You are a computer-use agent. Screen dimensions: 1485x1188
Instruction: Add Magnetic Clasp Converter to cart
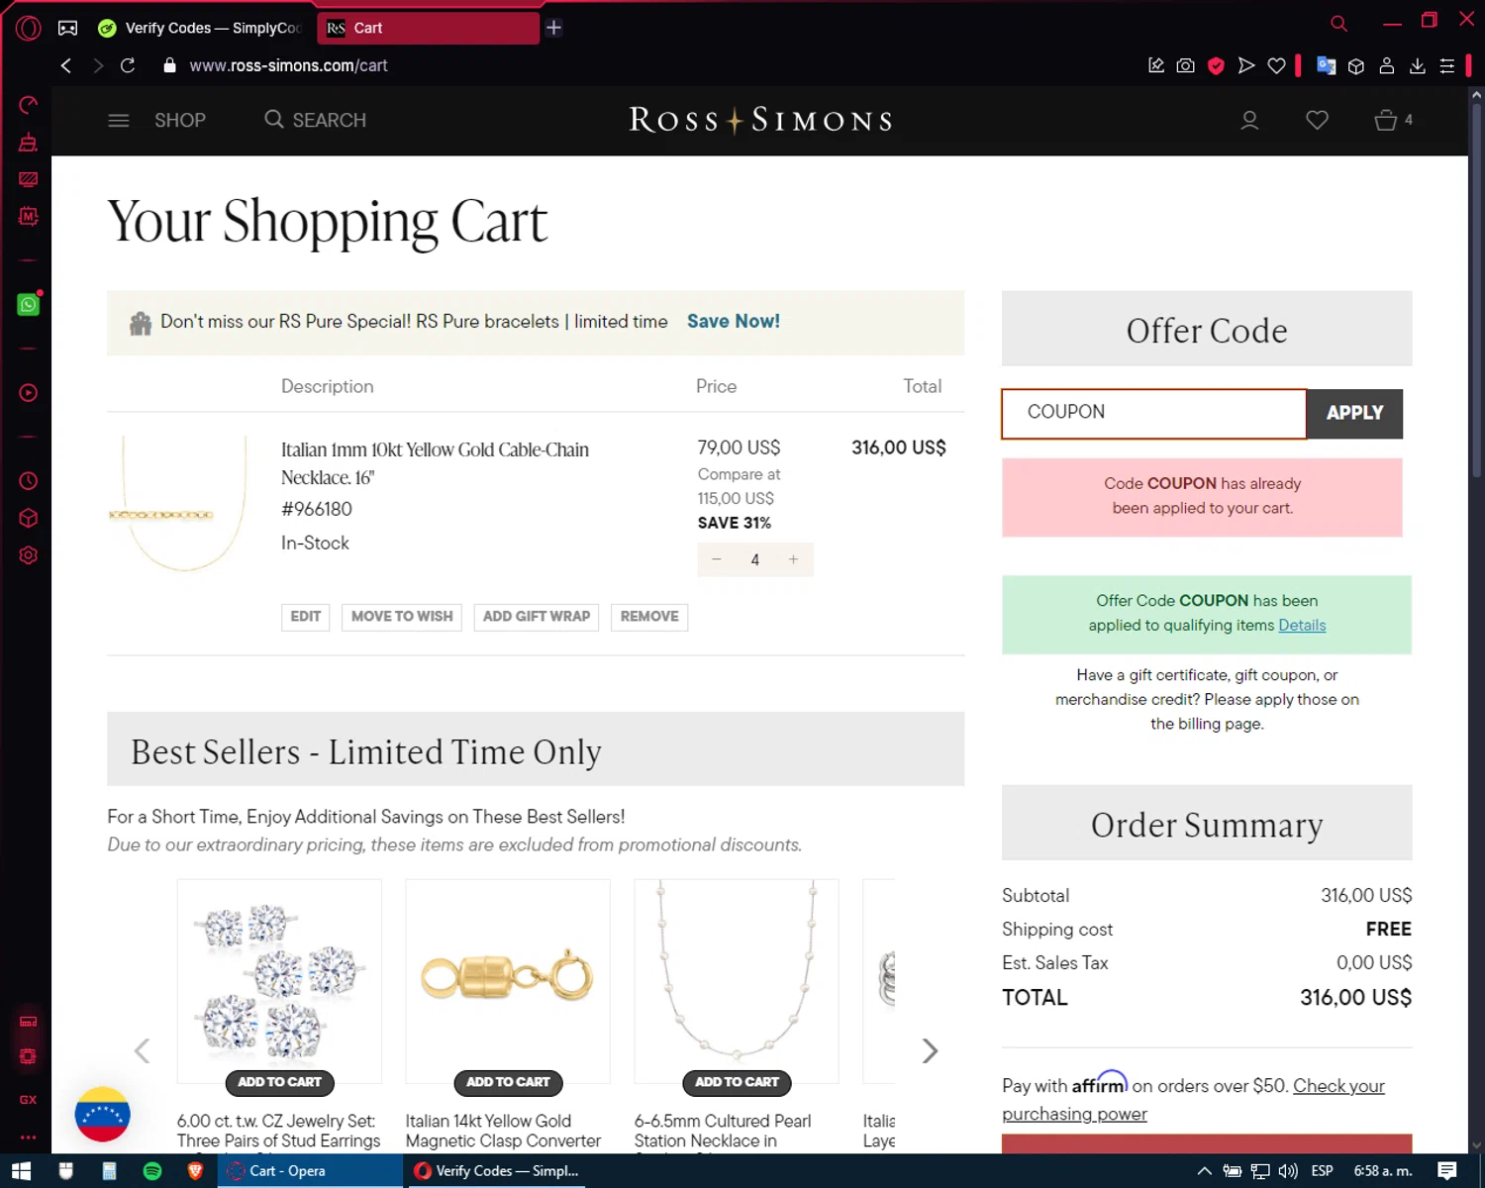tap(508, 1082)
